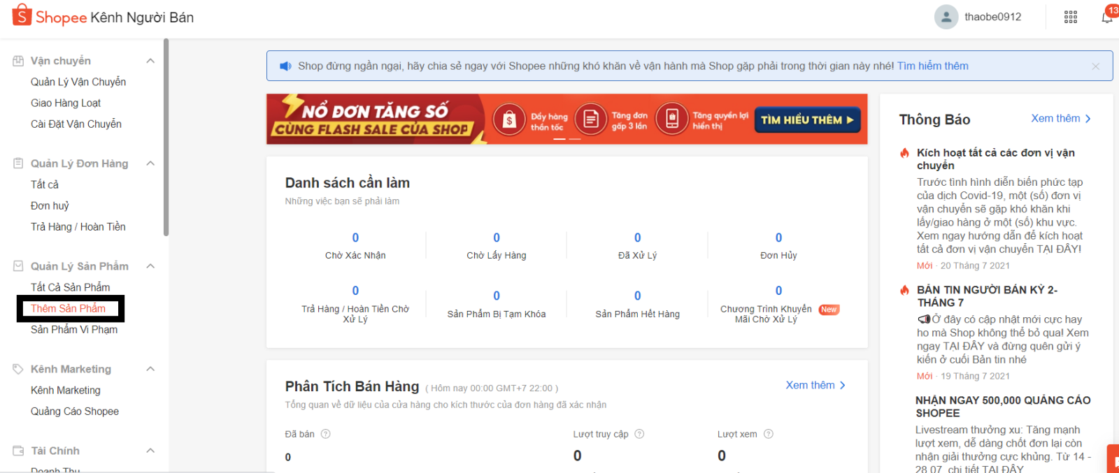
Task: Collapse the Kênh Marketing section
Action: 150,369
